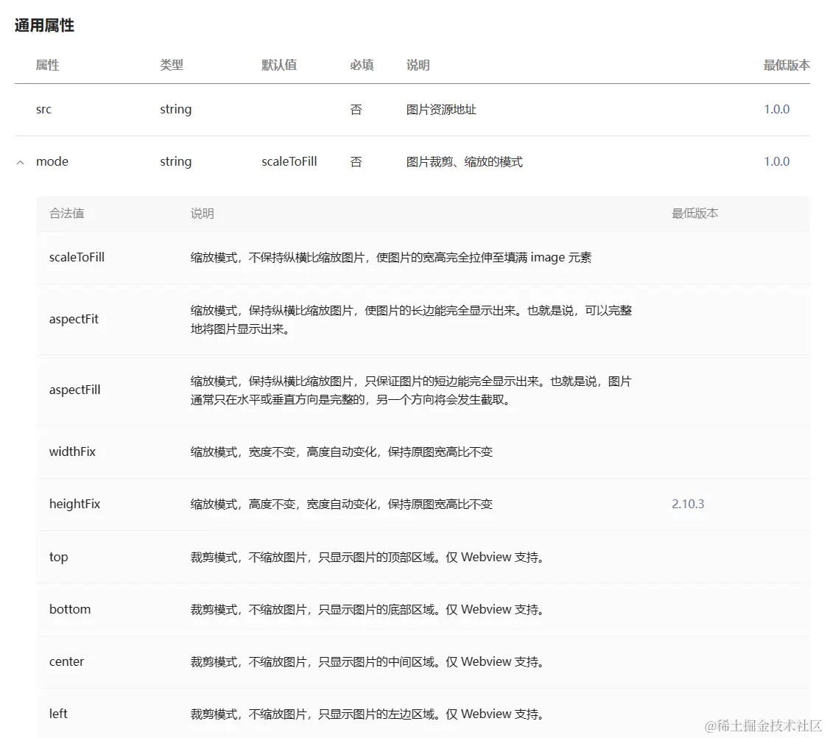The image size is (827, 738).
Task: Open the 2.10.3 version link for heightFix
Action: click(688, 504)
